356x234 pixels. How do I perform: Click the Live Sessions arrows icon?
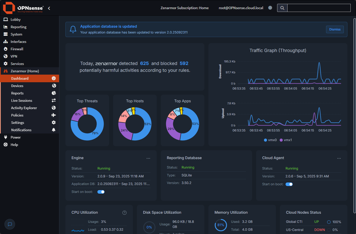54,100
